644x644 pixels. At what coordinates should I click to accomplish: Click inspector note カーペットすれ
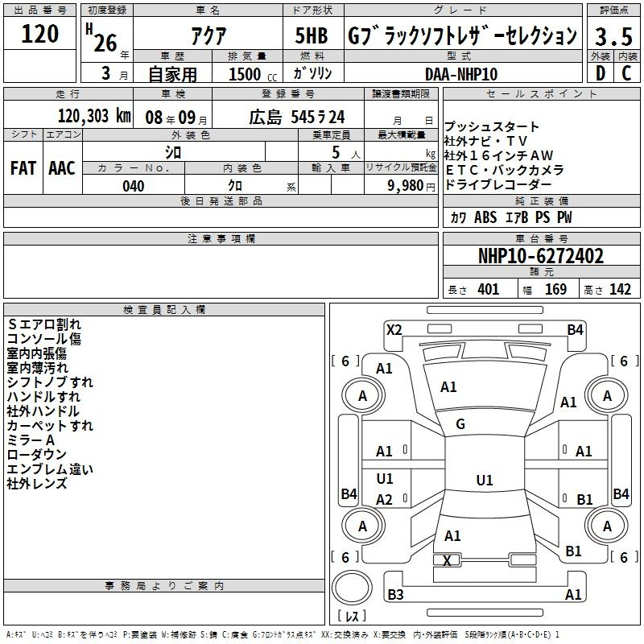tap(50, 426)
